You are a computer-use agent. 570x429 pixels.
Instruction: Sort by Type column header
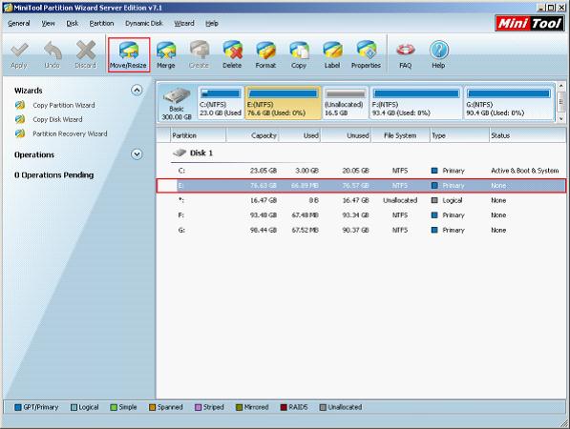(x=459, y=135)
